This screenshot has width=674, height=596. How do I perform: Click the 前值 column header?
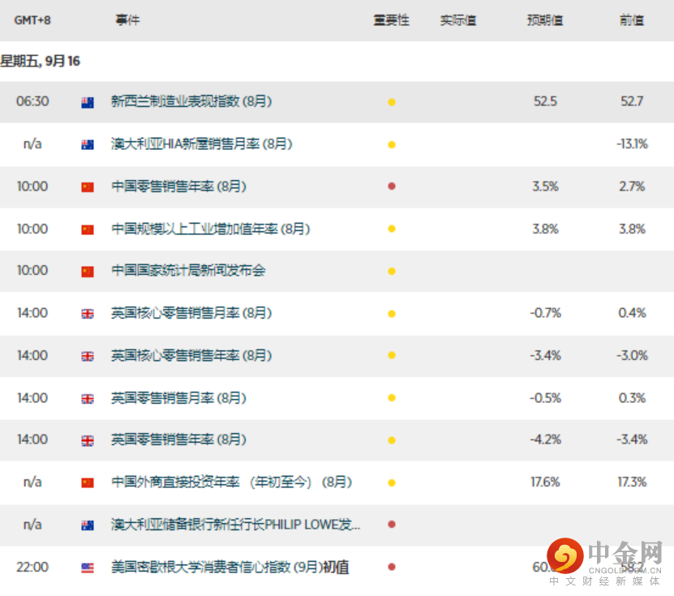pyautogui.click(x=632, y=20)
